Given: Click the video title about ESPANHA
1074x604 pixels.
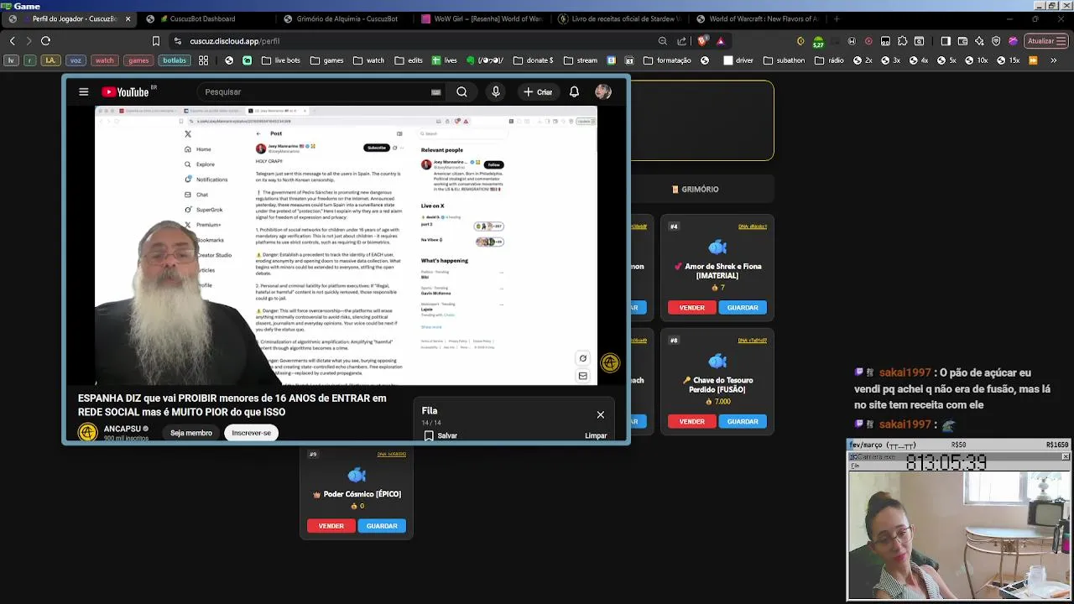Looking at the screenshot, I should click(x=232, y=404).
